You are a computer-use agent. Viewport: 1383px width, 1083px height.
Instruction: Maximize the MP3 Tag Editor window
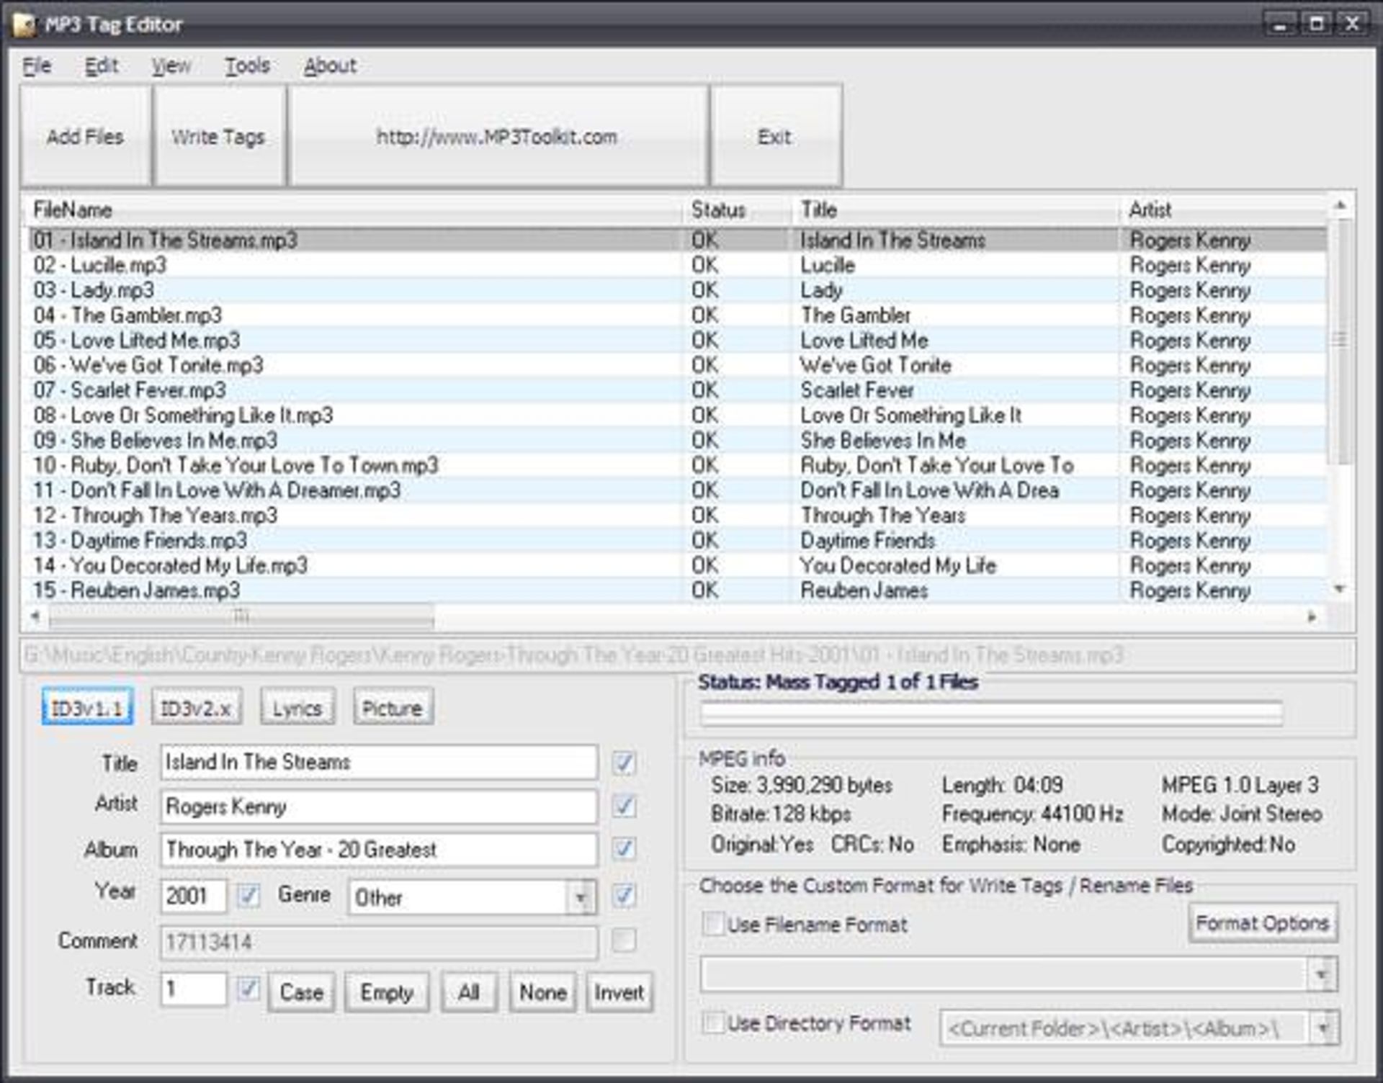(x=1317, y=24)
